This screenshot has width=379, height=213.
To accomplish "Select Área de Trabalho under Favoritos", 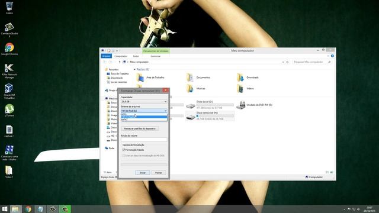I will coord(120,73).
